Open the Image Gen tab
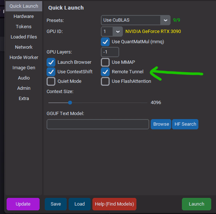 click(x=24, y=67)
